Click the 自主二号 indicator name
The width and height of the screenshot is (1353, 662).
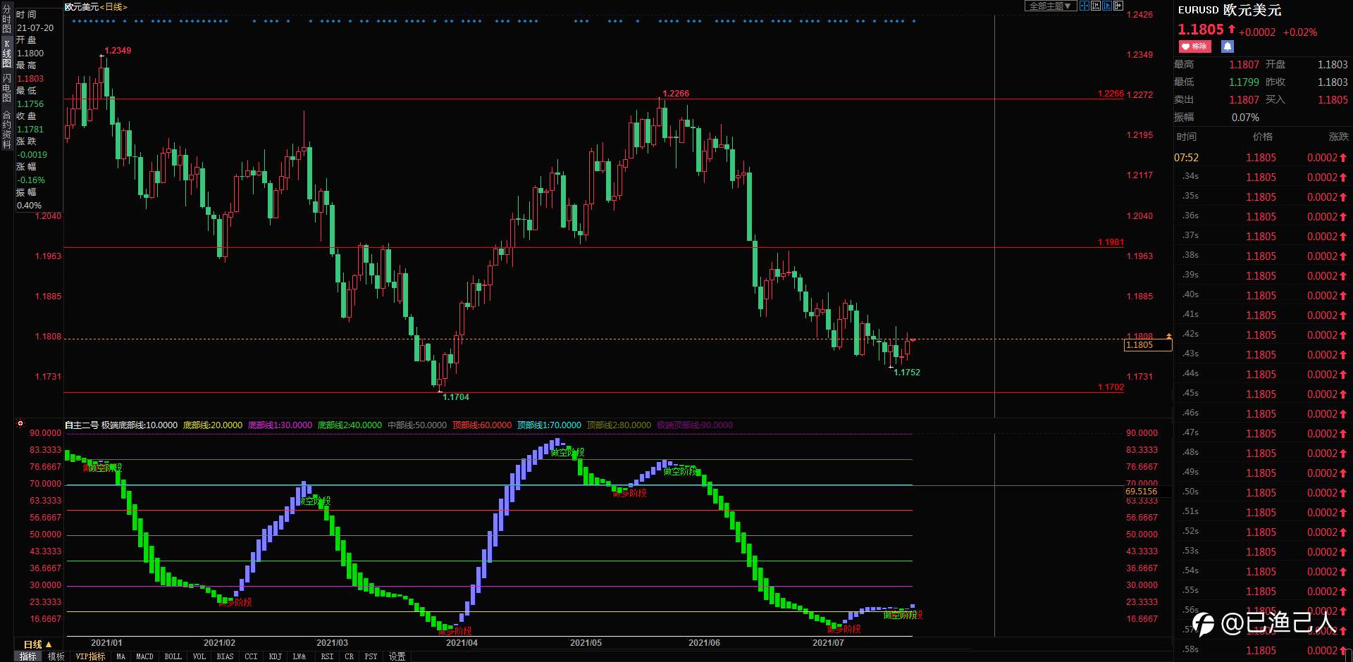(x=82, y=425)
